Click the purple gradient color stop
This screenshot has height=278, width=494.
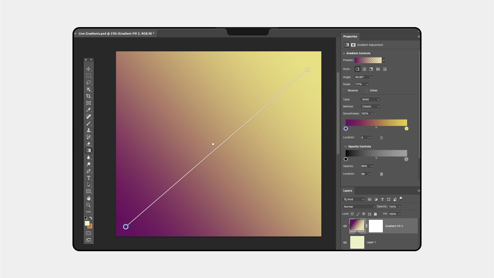[346, 129]
